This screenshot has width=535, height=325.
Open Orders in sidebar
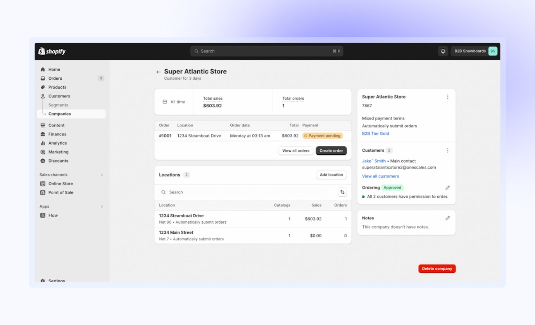pyautogui.click(x=55, y=79)
